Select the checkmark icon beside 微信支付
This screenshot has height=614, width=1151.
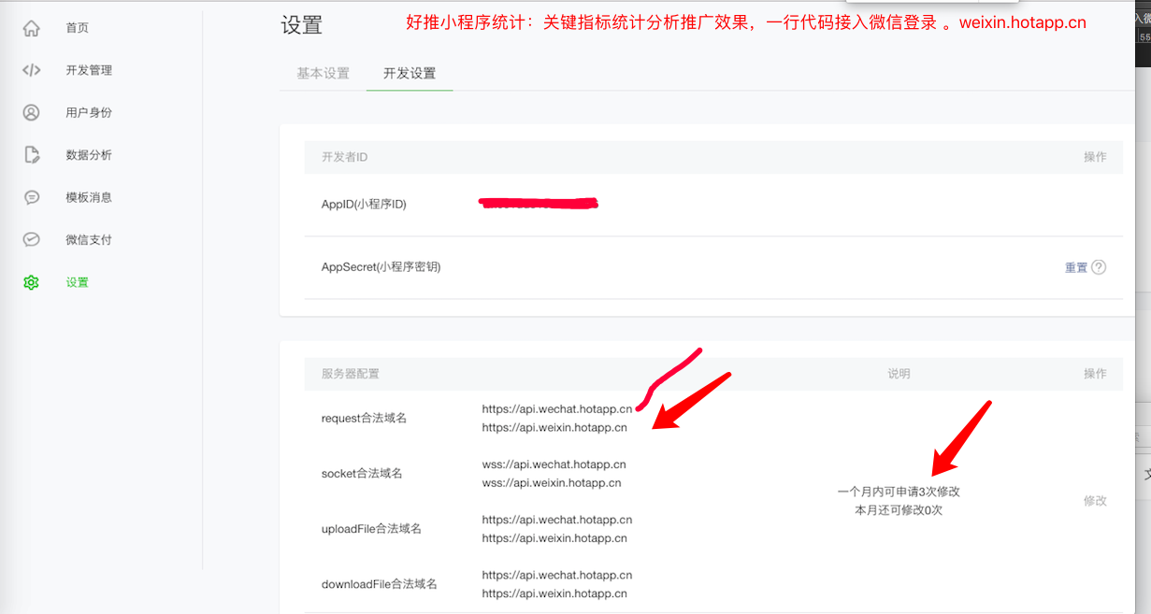tap(31, 238)
